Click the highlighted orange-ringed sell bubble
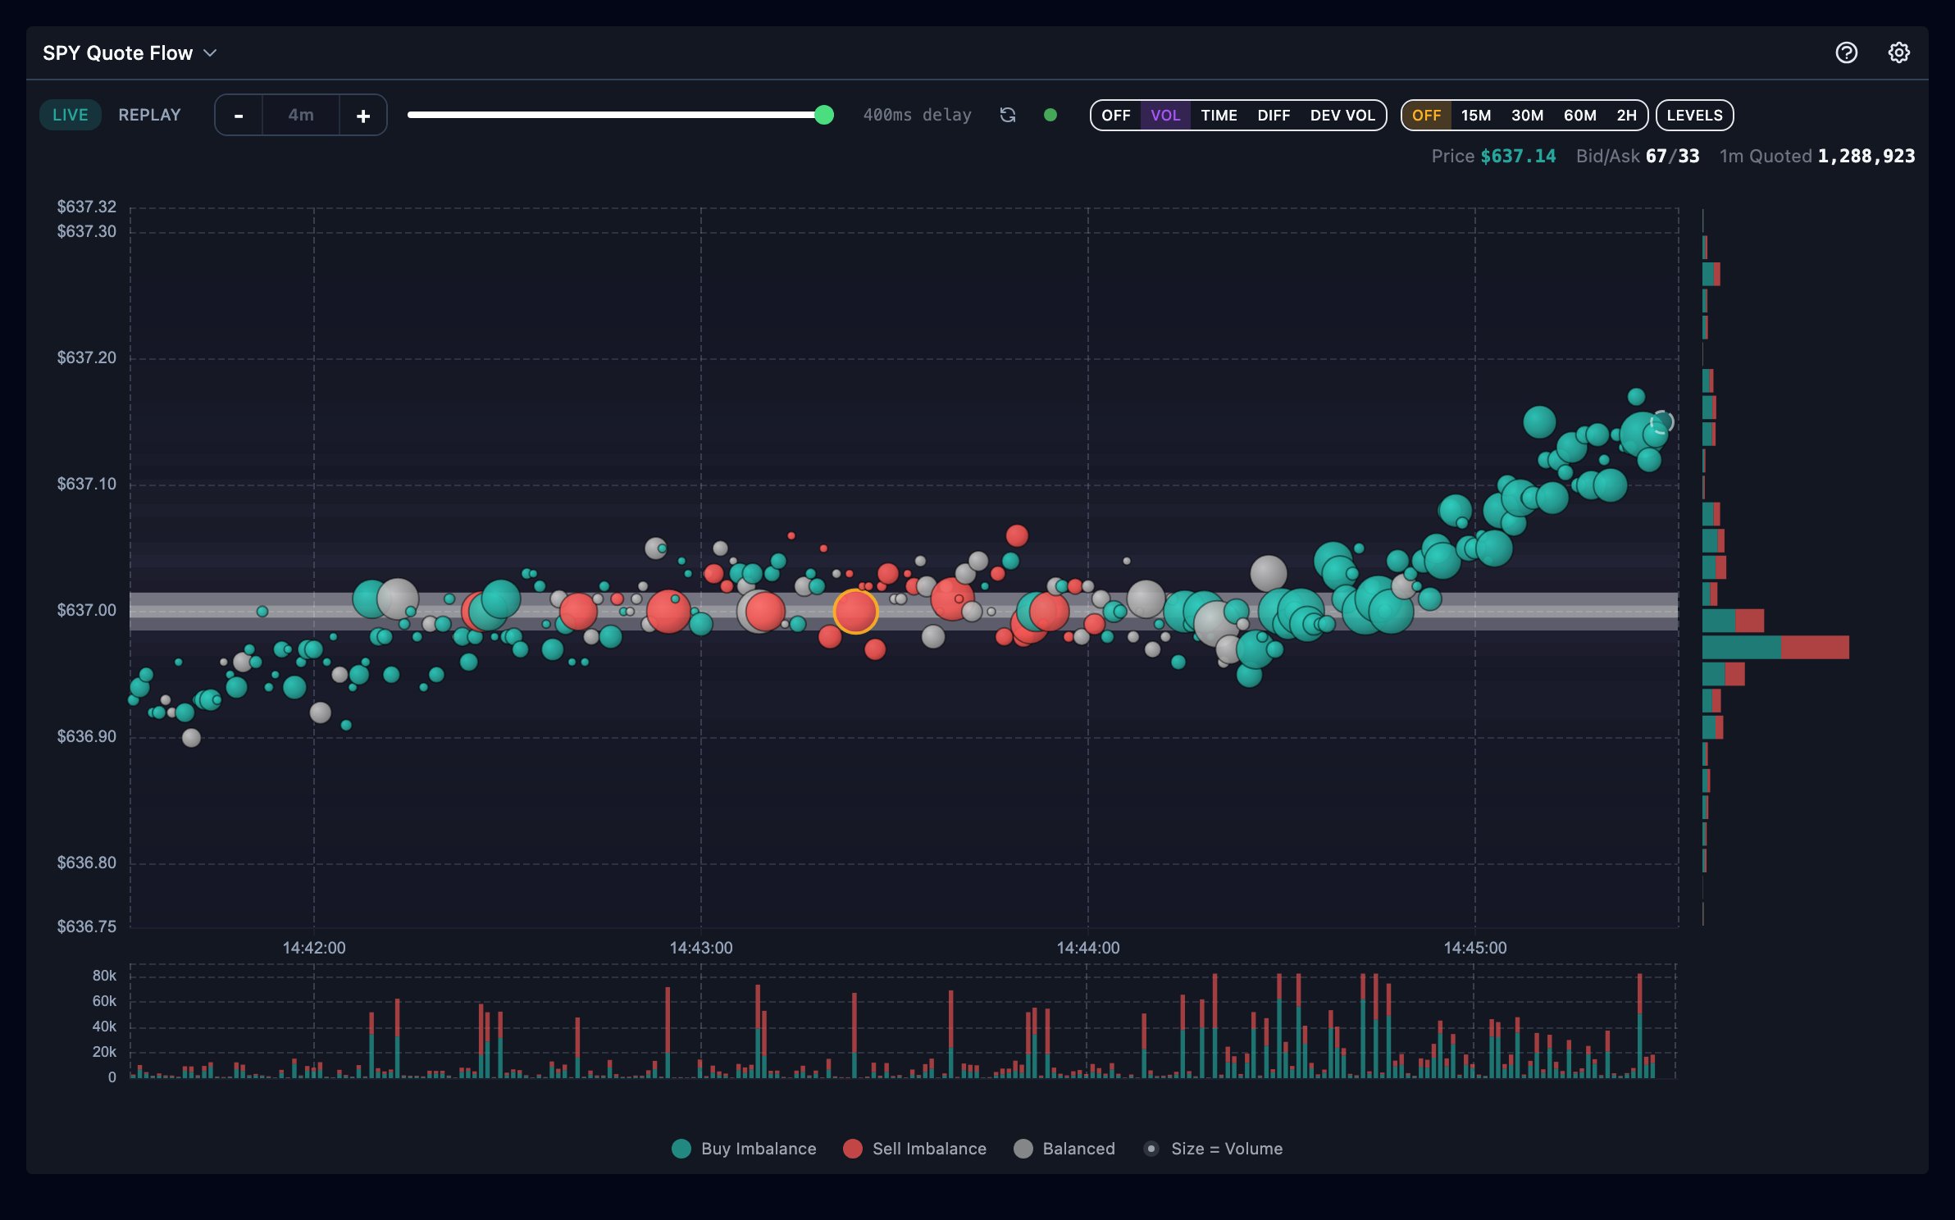 [x=855, y=612]
